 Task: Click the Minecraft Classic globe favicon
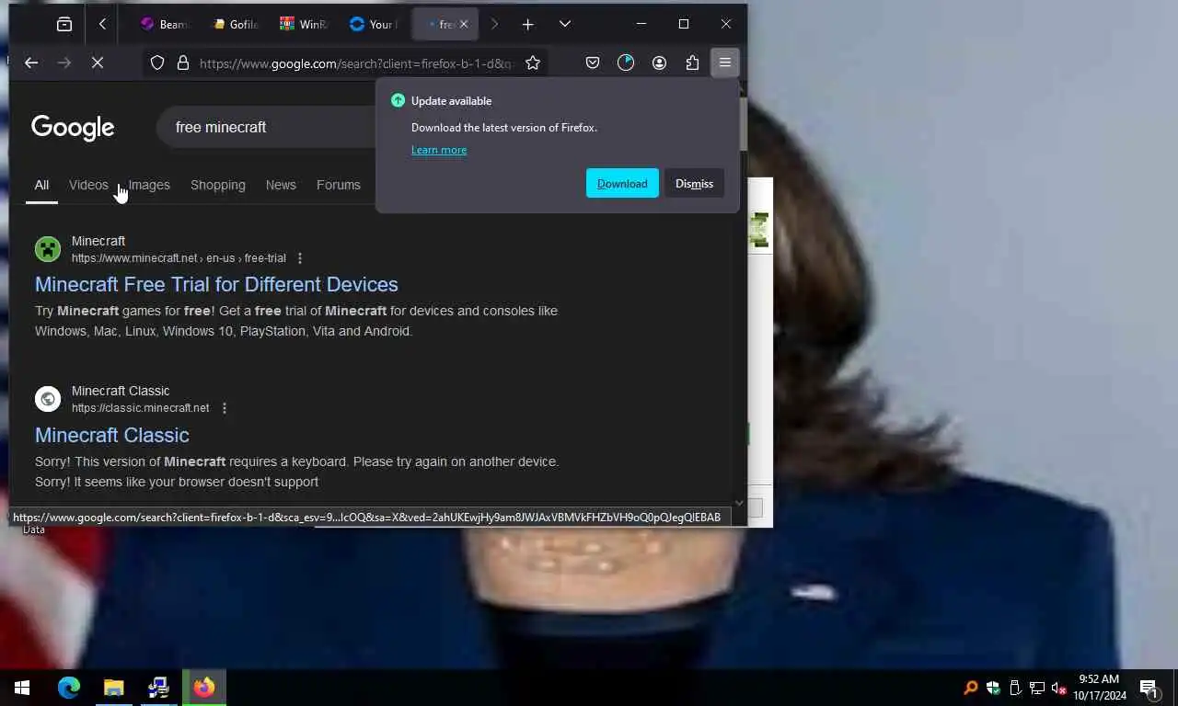[48, 399]
